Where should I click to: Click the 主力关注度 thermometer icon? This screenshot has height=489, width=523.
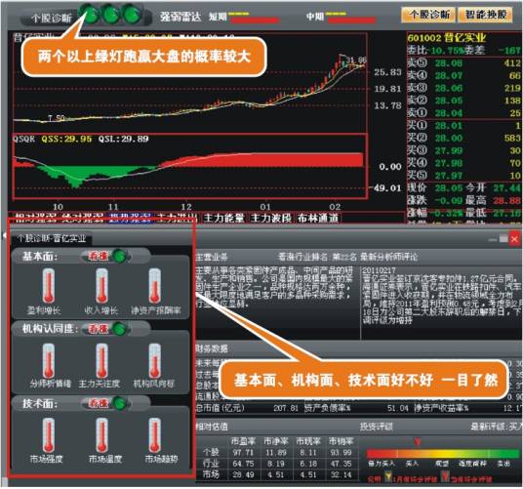click(102, 361)
